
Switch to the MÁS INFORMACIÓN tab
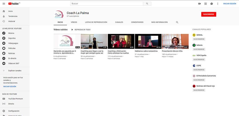coord(159,22)
